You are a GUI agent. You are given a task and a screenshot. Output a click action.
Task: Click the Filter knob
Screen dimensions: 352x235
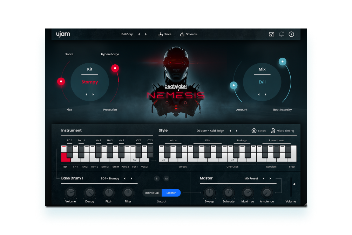(128, 193)
